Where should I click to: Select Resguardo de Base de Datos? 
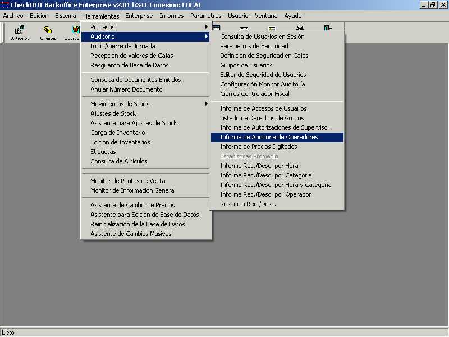click(146, 65)
